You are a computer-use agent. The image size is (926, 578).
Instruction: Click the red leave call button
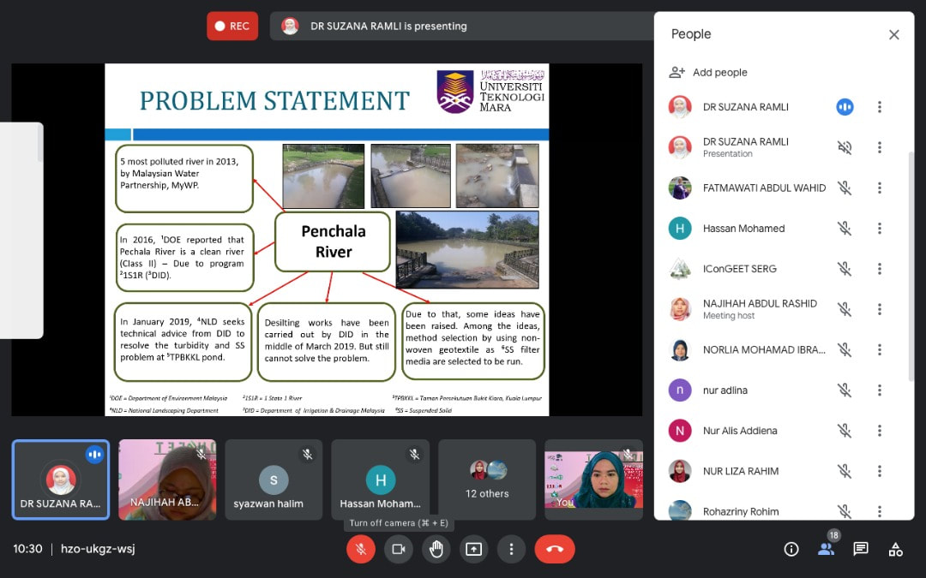555,549
